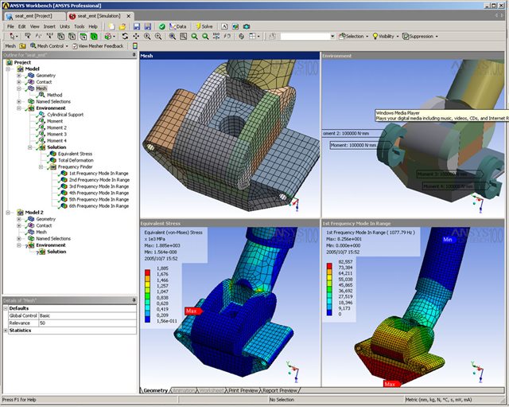Select Equivalent Stress in the outline

(x=75, y=154)
